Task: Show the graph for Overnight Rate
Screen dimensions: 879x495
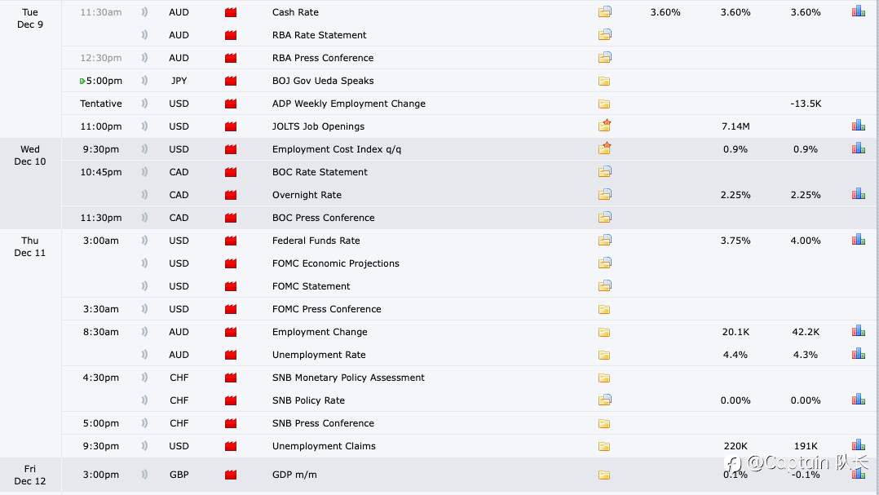Action: pos(858,195)
